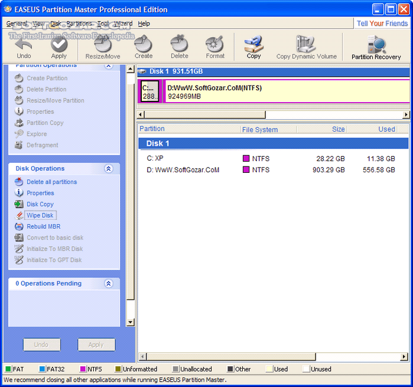413x387 pixels.
Task: Sort by the Size column header
Action: click(x=322, y=129)
